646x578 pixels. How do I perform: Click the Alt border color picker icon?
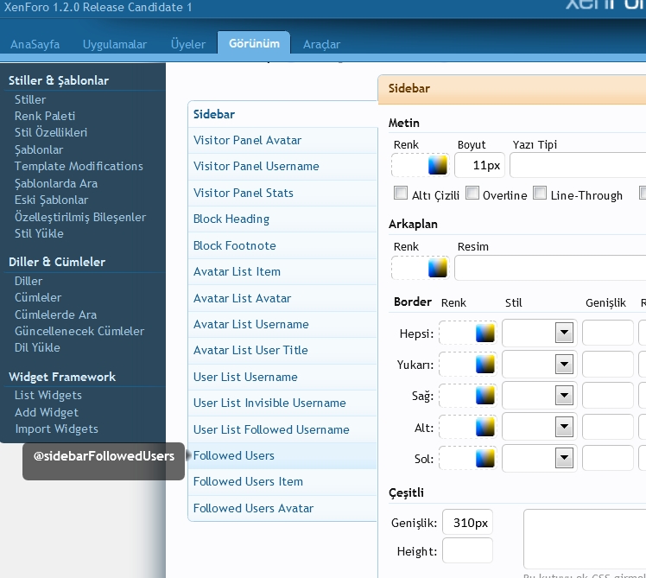[x=484, y=426]
